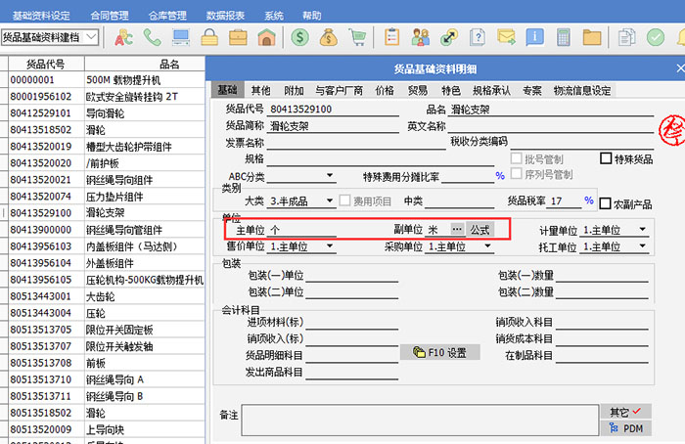This screenshot has width=685, height=444.
Task: Click the padlock toolbar icon
Action: click(209, 37)
